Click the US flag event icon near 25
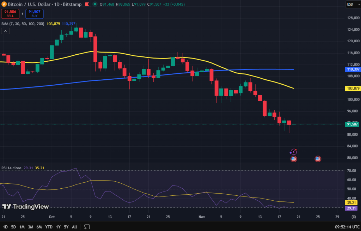This screenshot has width=361, height=231. point(318,159)
